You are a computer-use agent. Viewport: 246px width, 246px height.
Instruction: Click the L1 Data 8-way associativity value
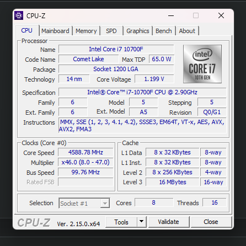213,152
